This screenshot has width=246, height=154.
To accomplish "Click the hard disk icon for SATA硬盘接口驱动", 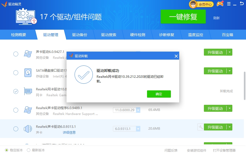I will pos(28,72).
